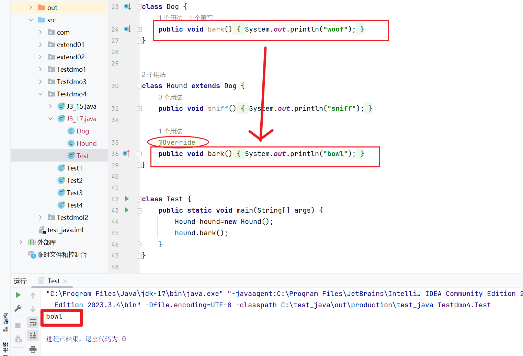Collapse class Test fold on line 42
This screenshot has width=523, height=356.
coord(139,199)
